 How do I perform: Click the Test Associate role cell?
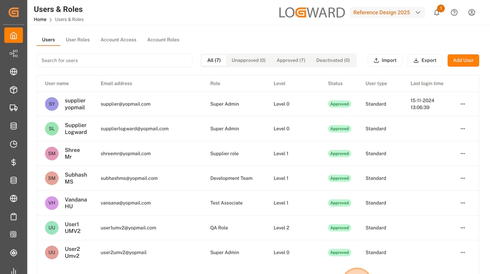tap(226, 203)
